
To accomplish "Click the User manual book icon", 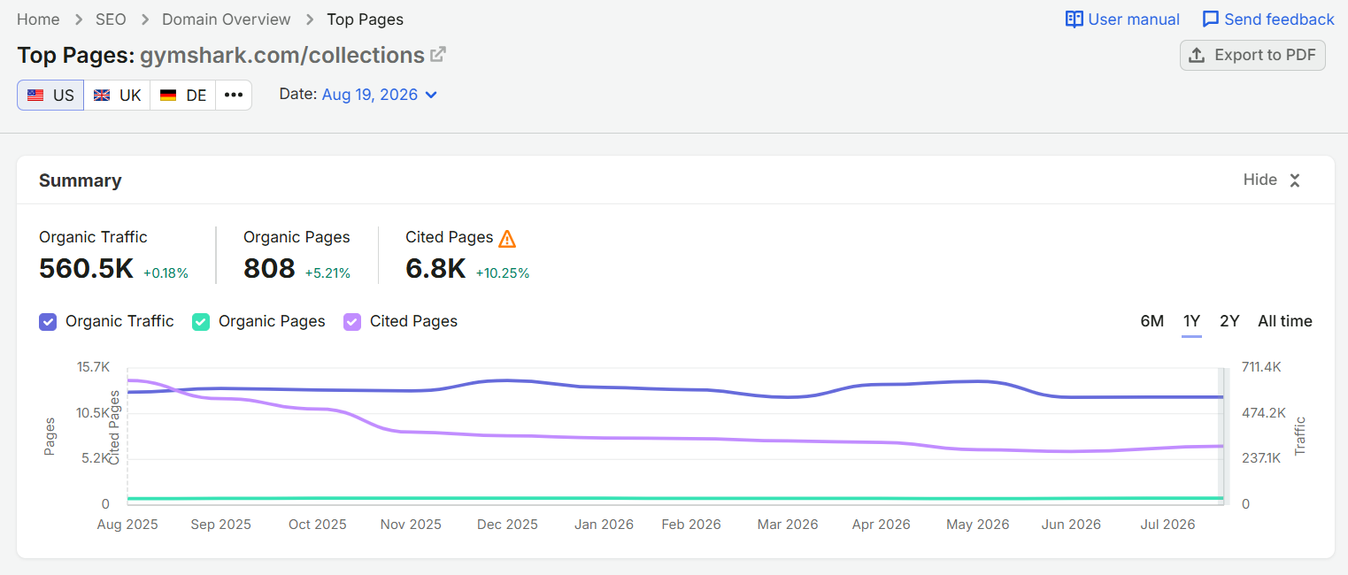I will [x=1075, y=19].
